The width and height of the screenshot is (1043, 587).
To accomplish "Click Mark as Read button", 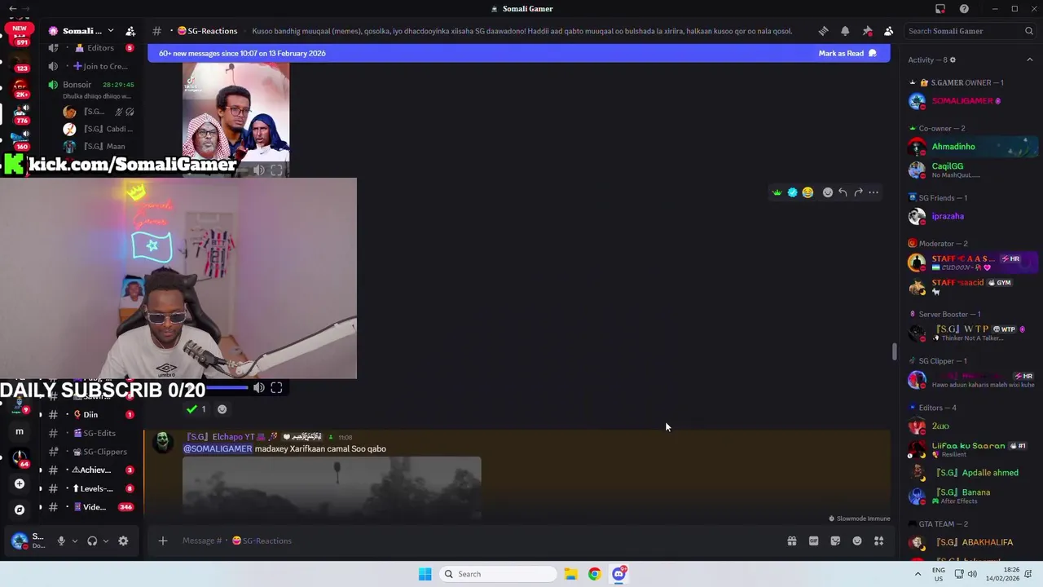I will coord(847,54).
